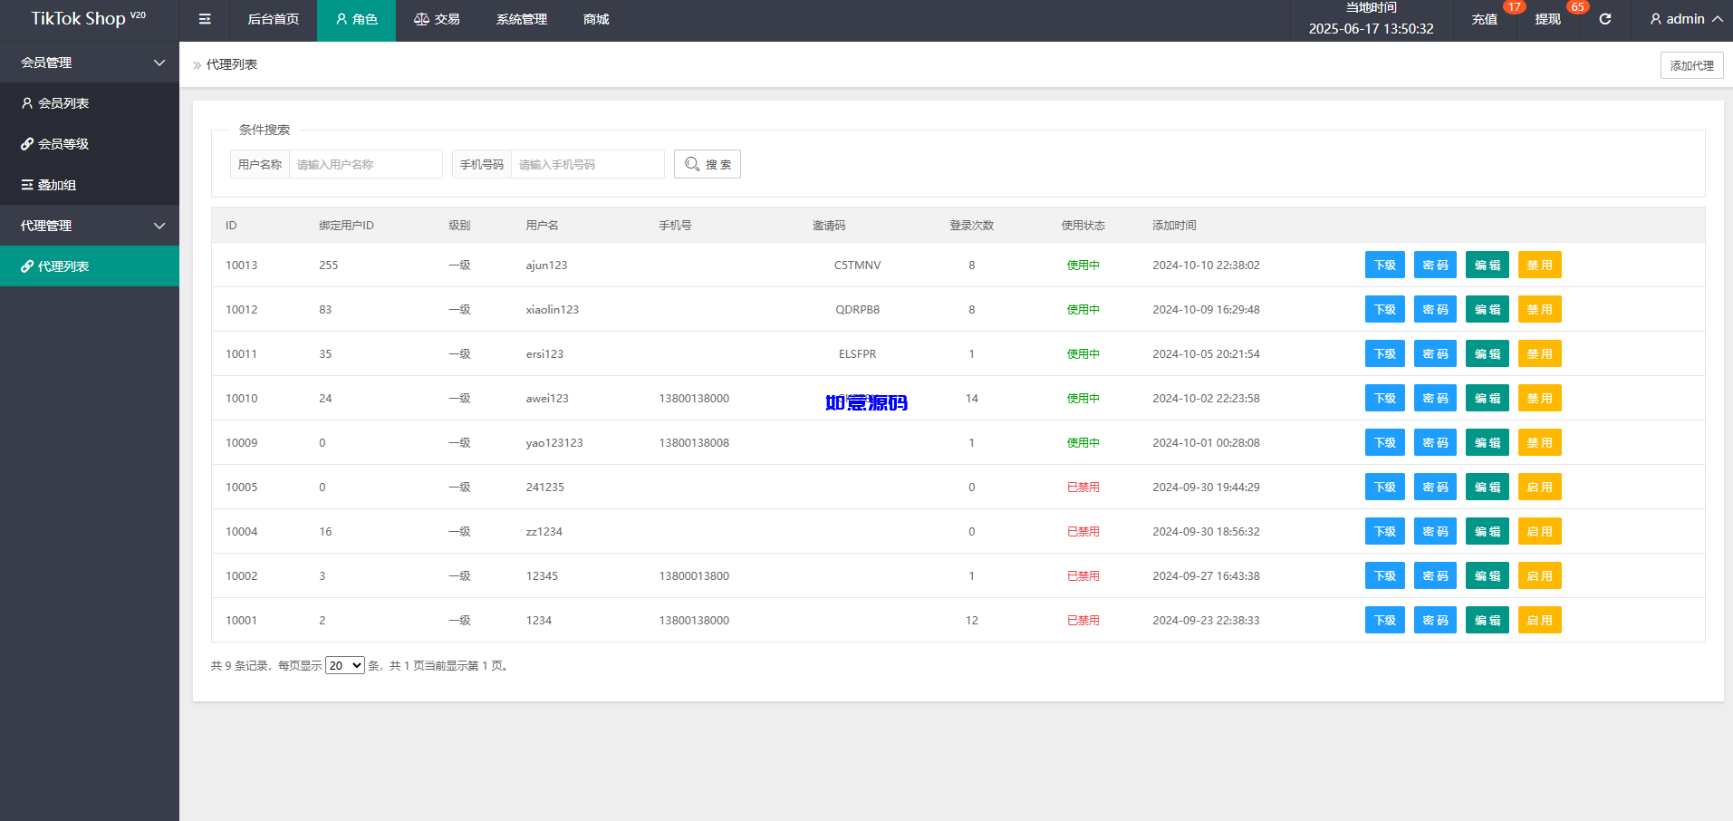The image size is (1733, 821).
Task: Click 禁用 for user xiaolin123
Action: 1540,309
